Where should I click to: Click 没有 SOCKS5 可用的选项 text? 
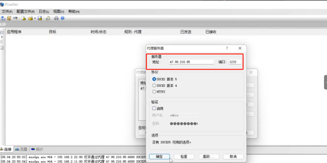[x=172, y=142]
